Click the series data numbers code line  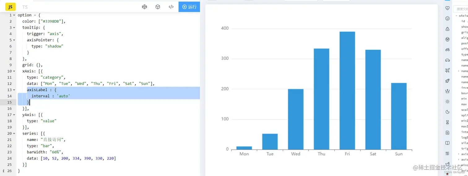point(71,158)
